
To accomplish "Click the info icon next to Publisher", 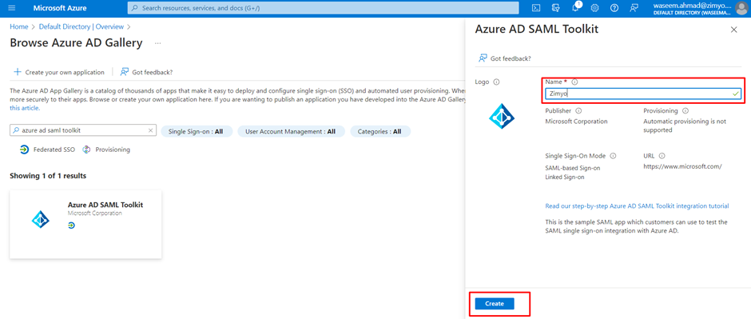I will (578, 110).
